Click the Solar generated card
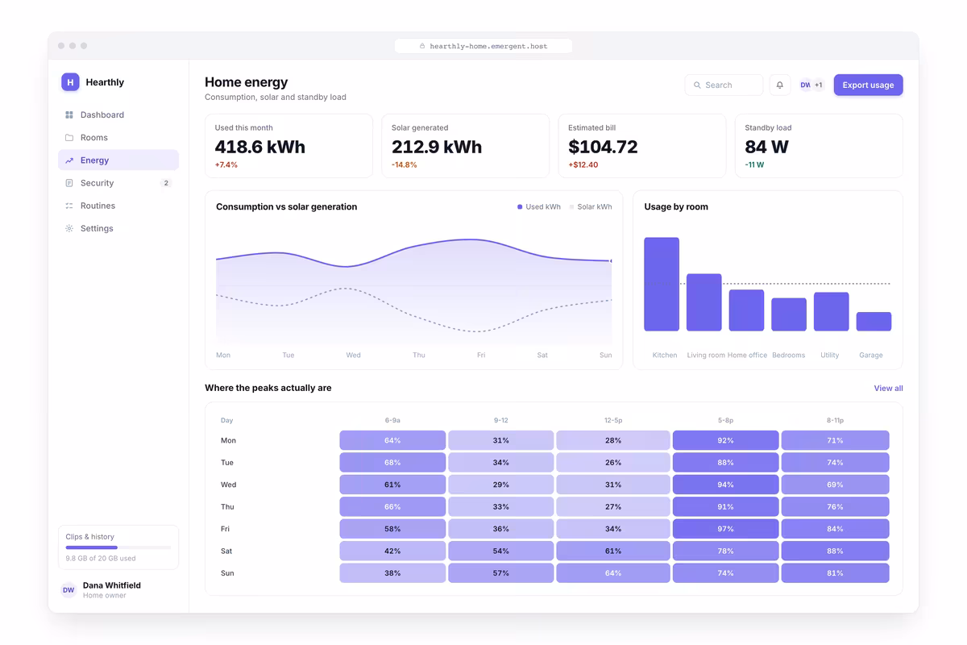 pos(465,146)
